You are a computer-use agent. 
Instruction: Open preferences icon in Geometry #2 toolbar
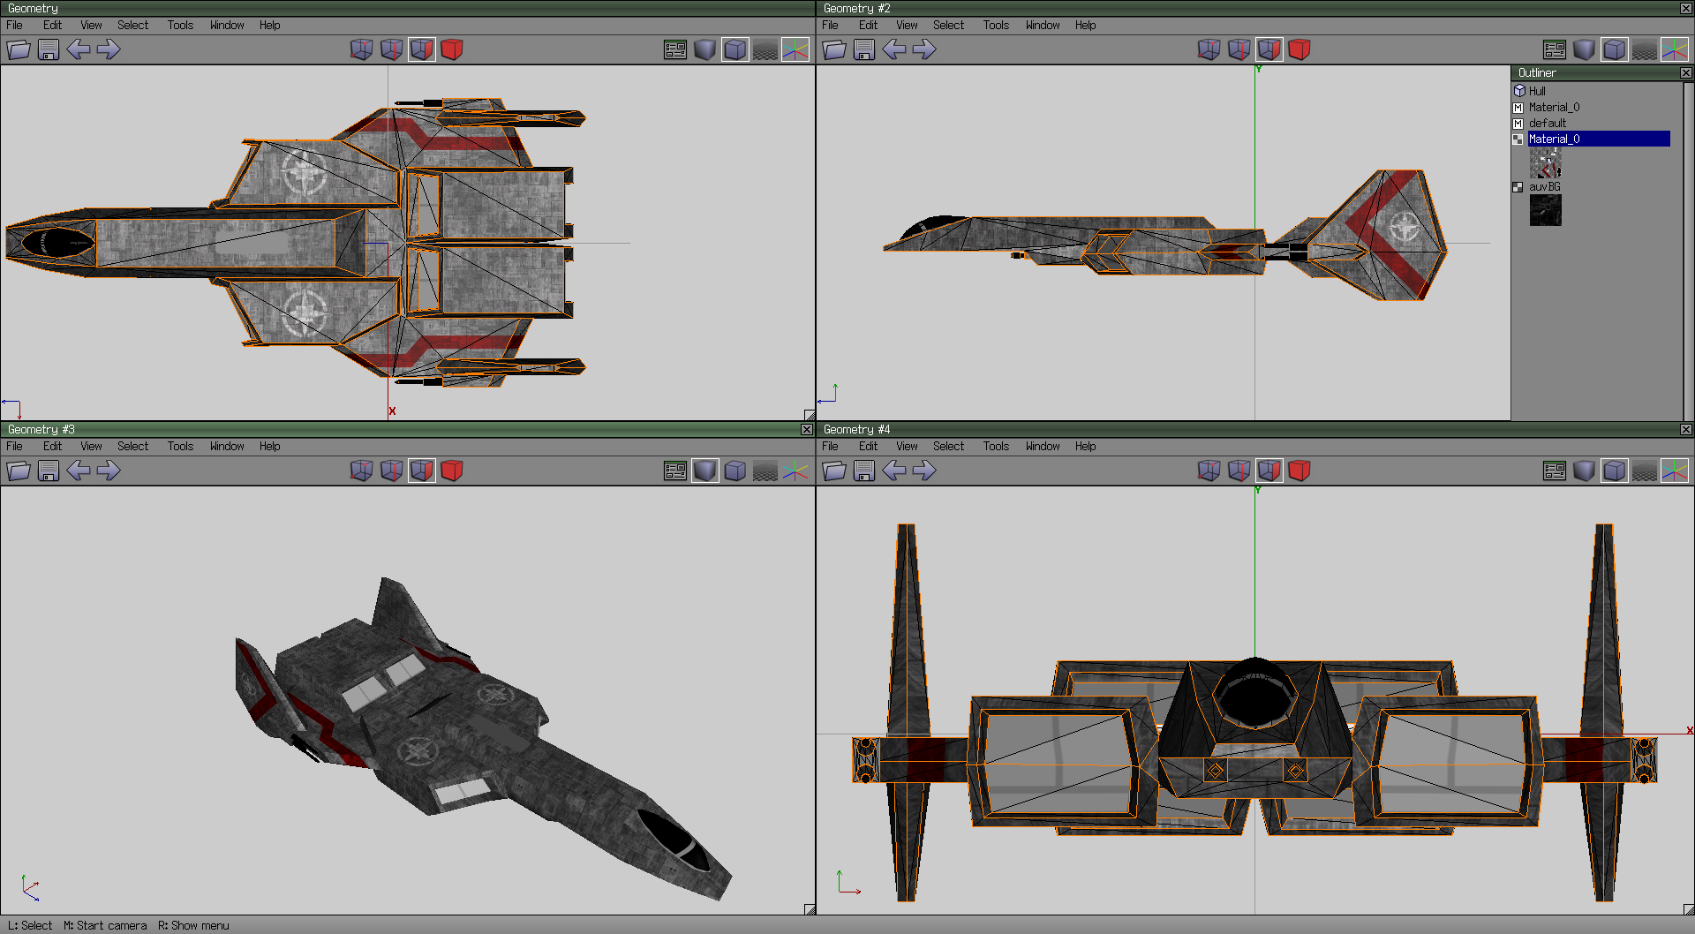1555,50
